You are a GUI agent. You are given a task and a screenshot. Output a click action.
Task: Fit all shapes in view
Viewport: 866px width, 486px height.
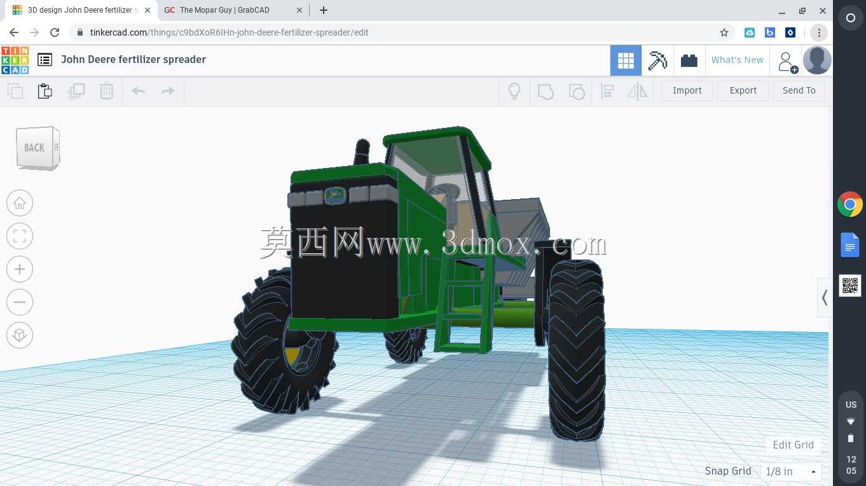point(20,237)
